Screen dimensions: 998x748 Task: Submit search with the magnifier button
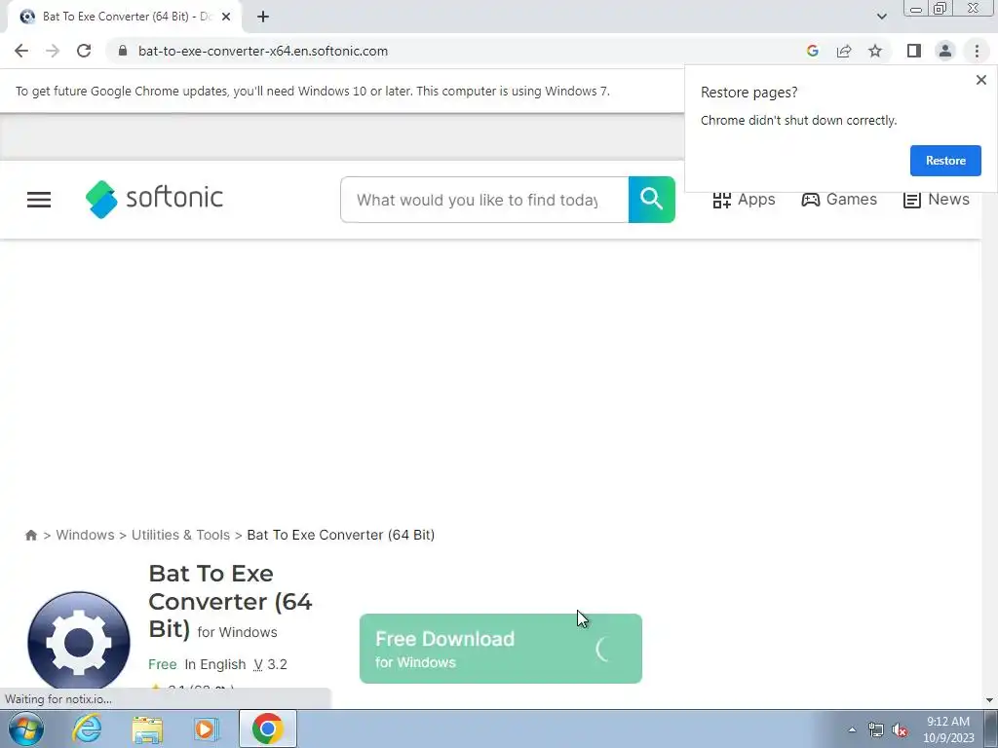pyautogui.click(x=651, y=200)
